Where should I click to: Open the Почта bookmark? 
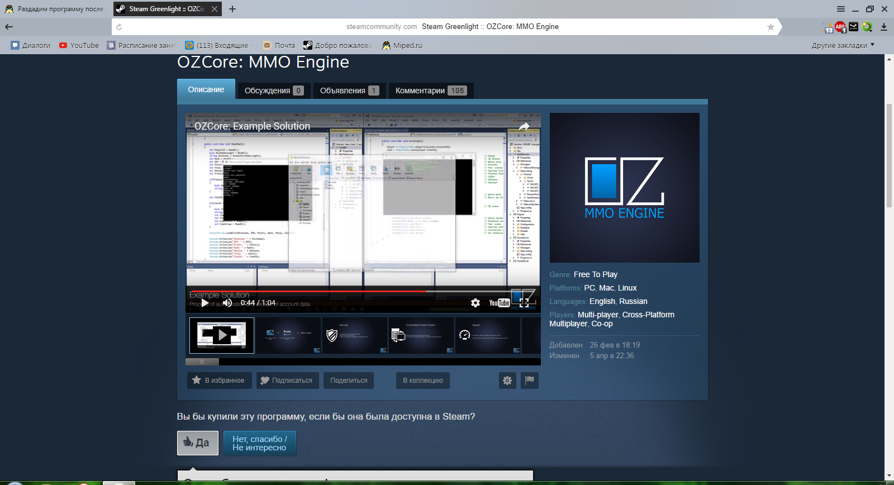(279, 45)
